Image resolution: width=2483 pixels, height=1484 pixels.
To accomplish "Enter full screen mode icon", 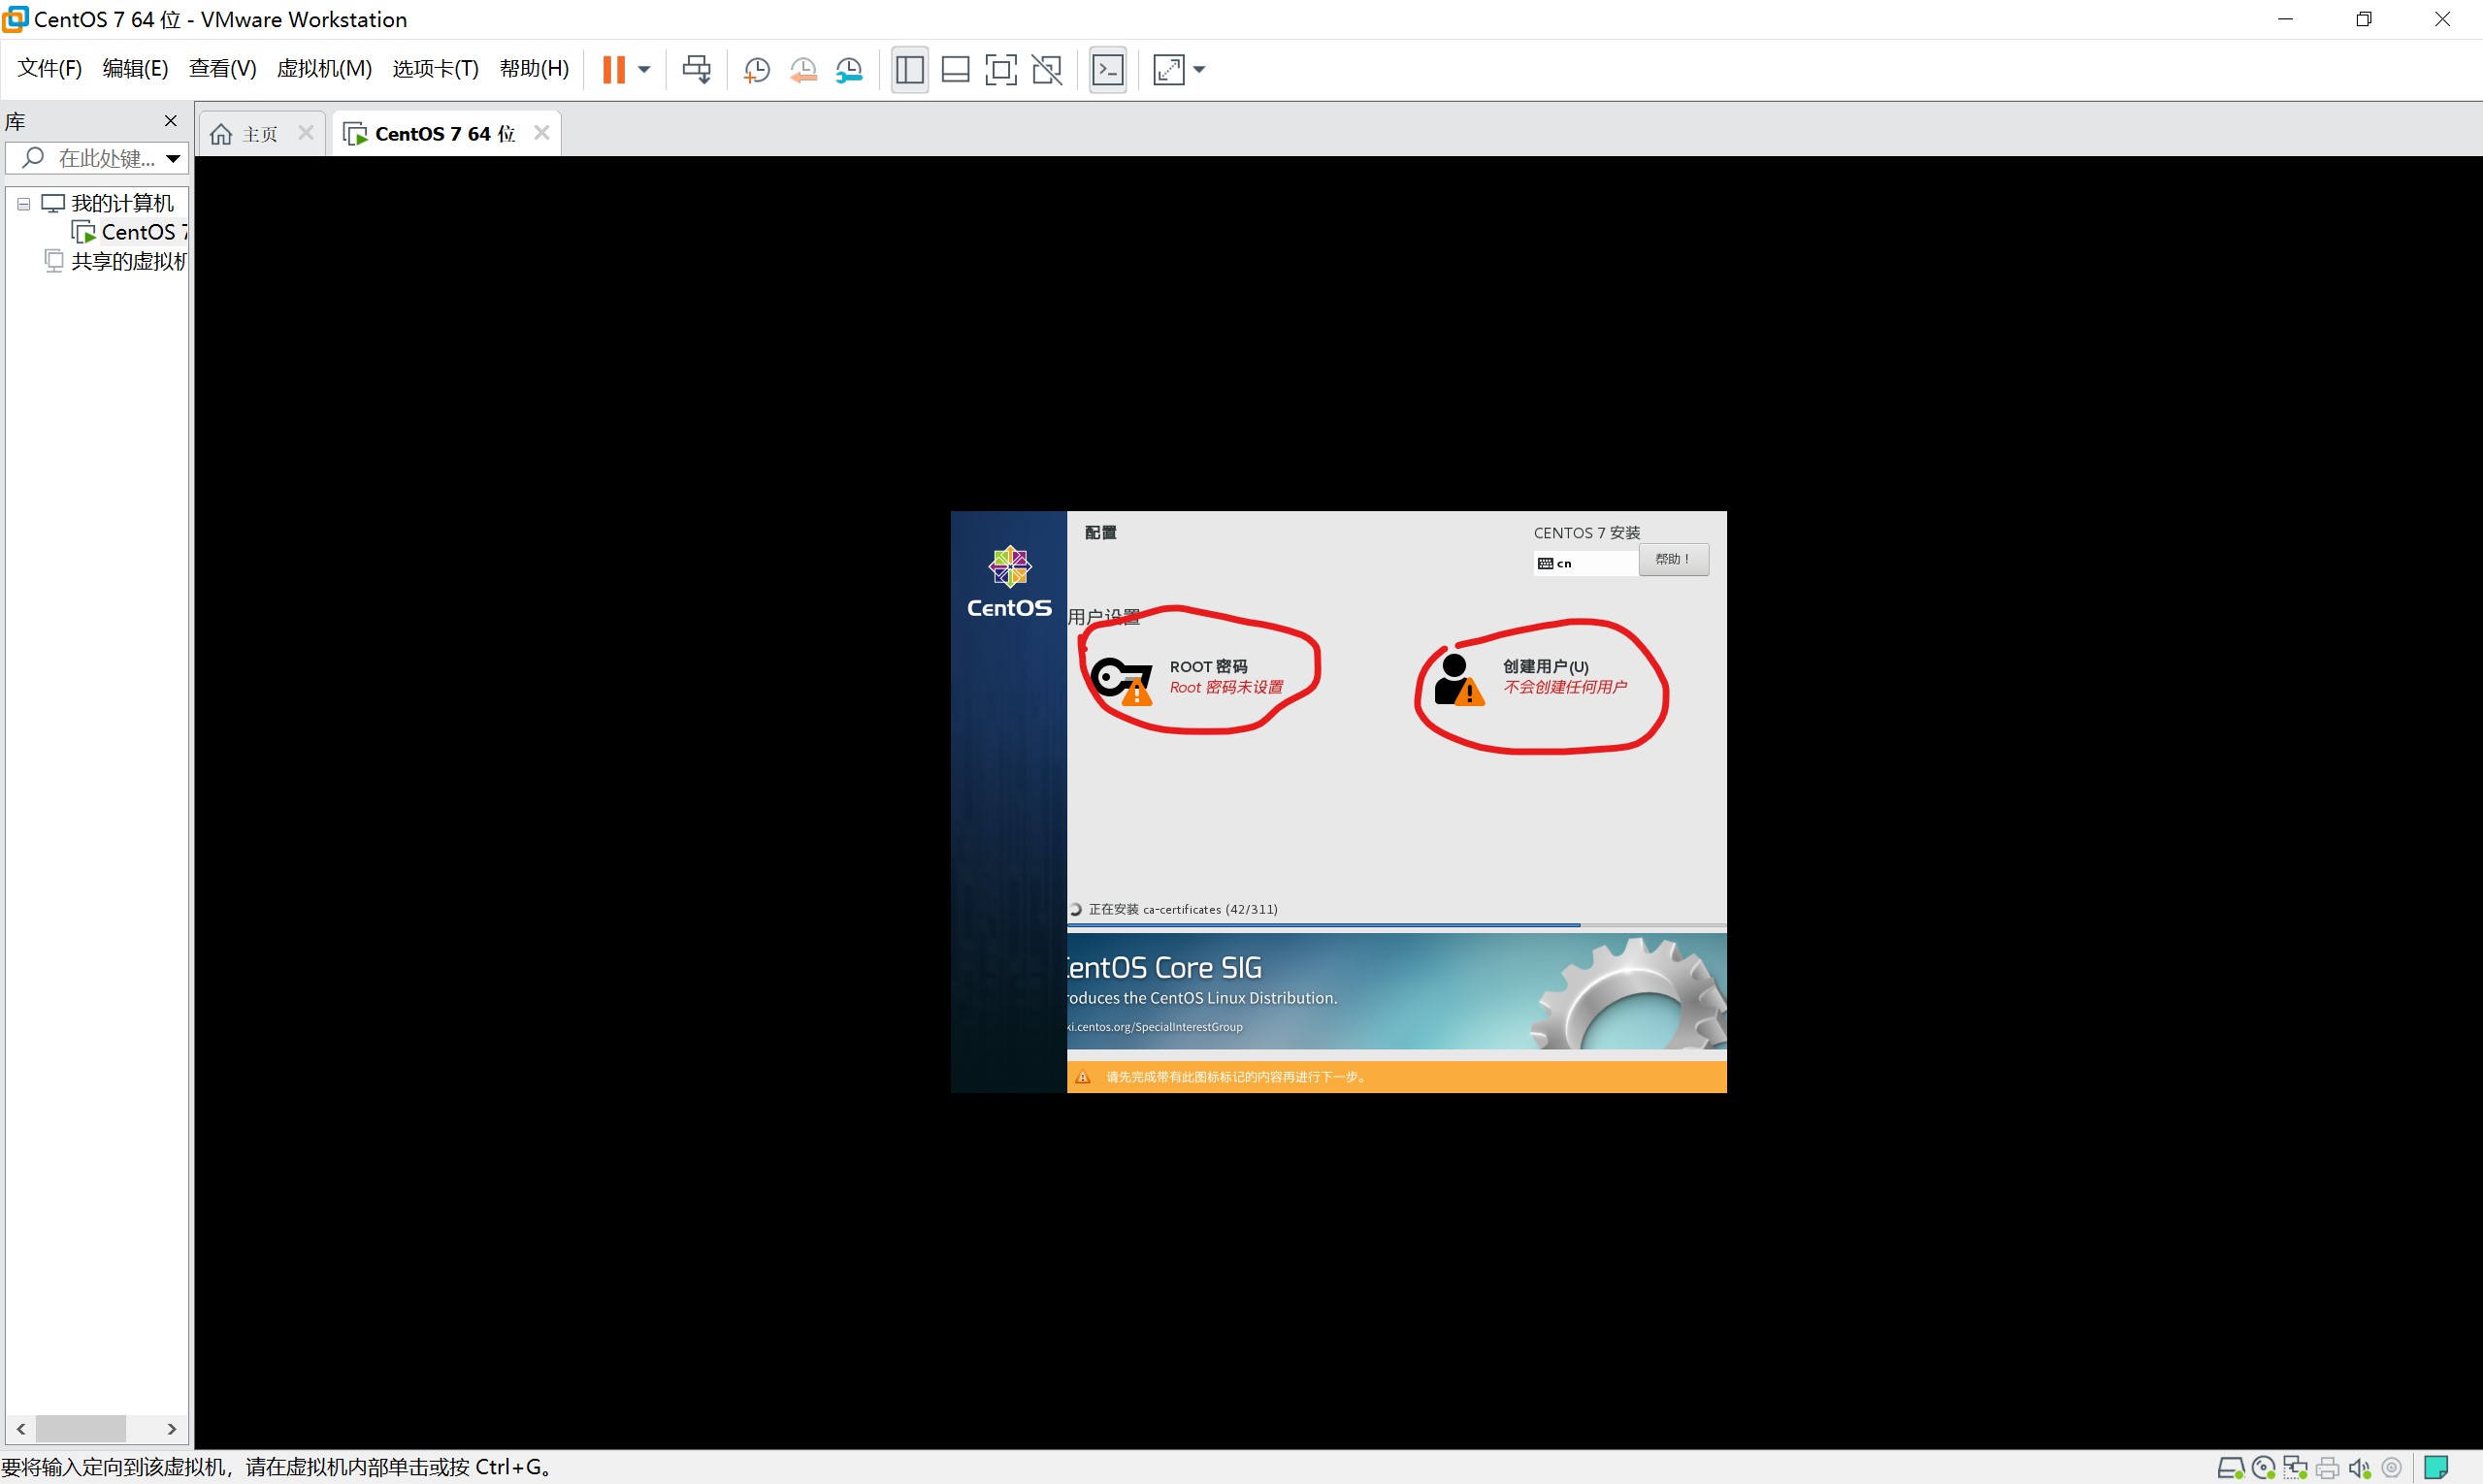I will tap(1000, 69).
